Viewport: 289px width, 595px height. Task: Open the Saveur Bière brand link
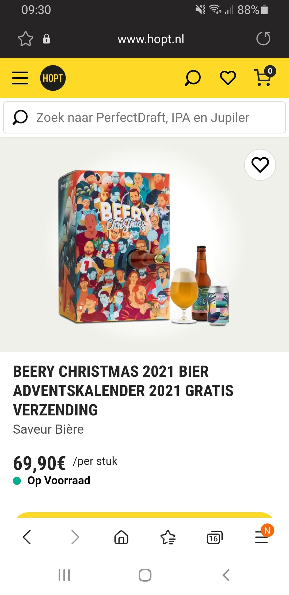pos(48,429)
